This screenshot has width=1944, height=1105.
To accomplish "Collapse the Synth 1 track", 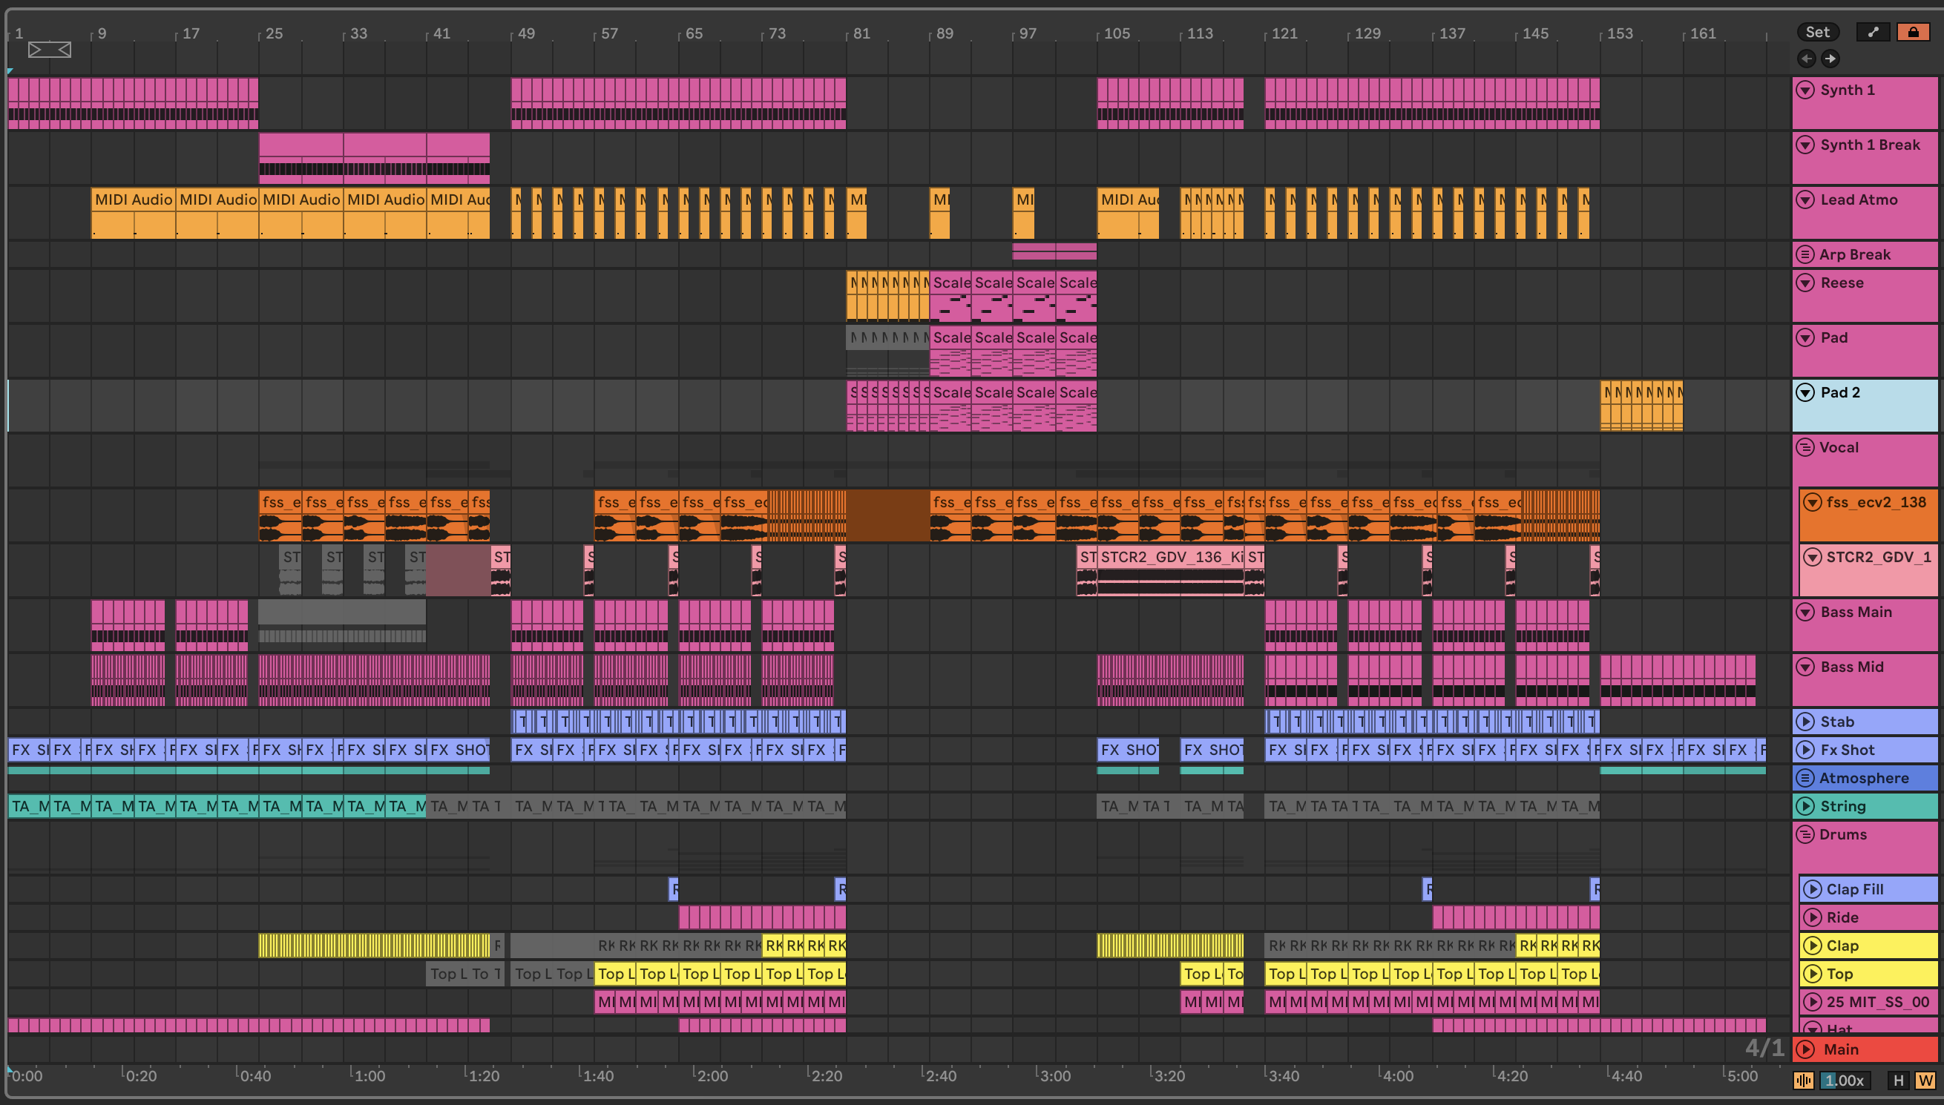I will point(1805,90).
